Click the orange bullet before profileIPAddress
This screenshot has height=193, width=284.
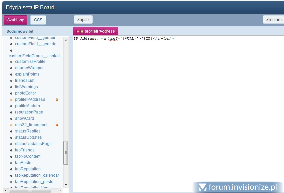tap(11, 99)
